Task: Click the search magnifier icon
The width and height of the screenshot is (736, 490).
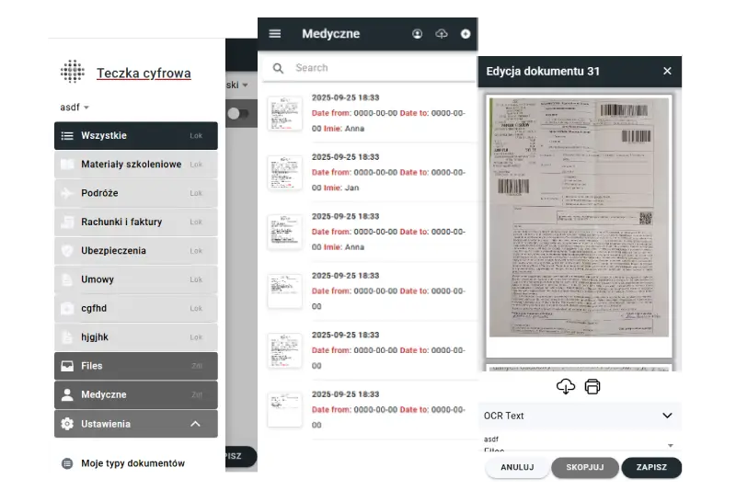Action: (278, 68)
